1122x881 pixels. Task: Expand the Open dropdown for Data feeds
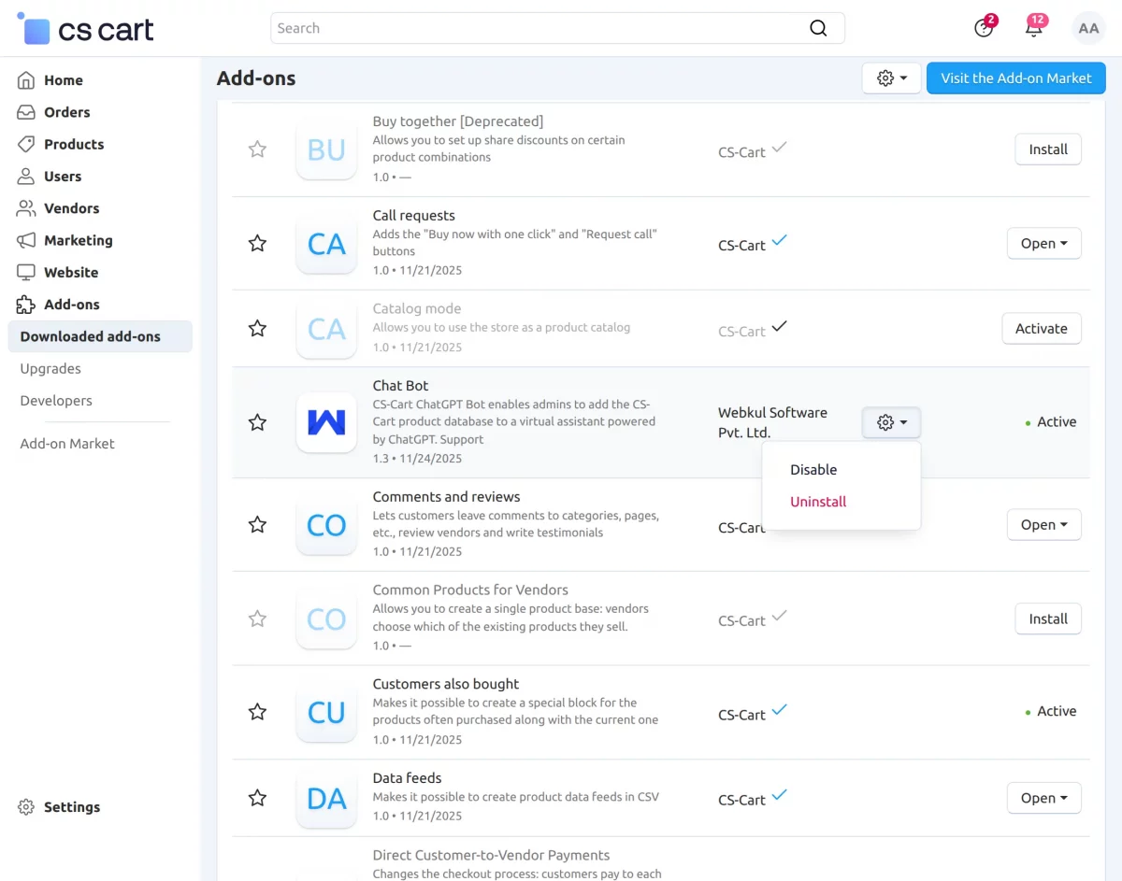(1043, 798)
